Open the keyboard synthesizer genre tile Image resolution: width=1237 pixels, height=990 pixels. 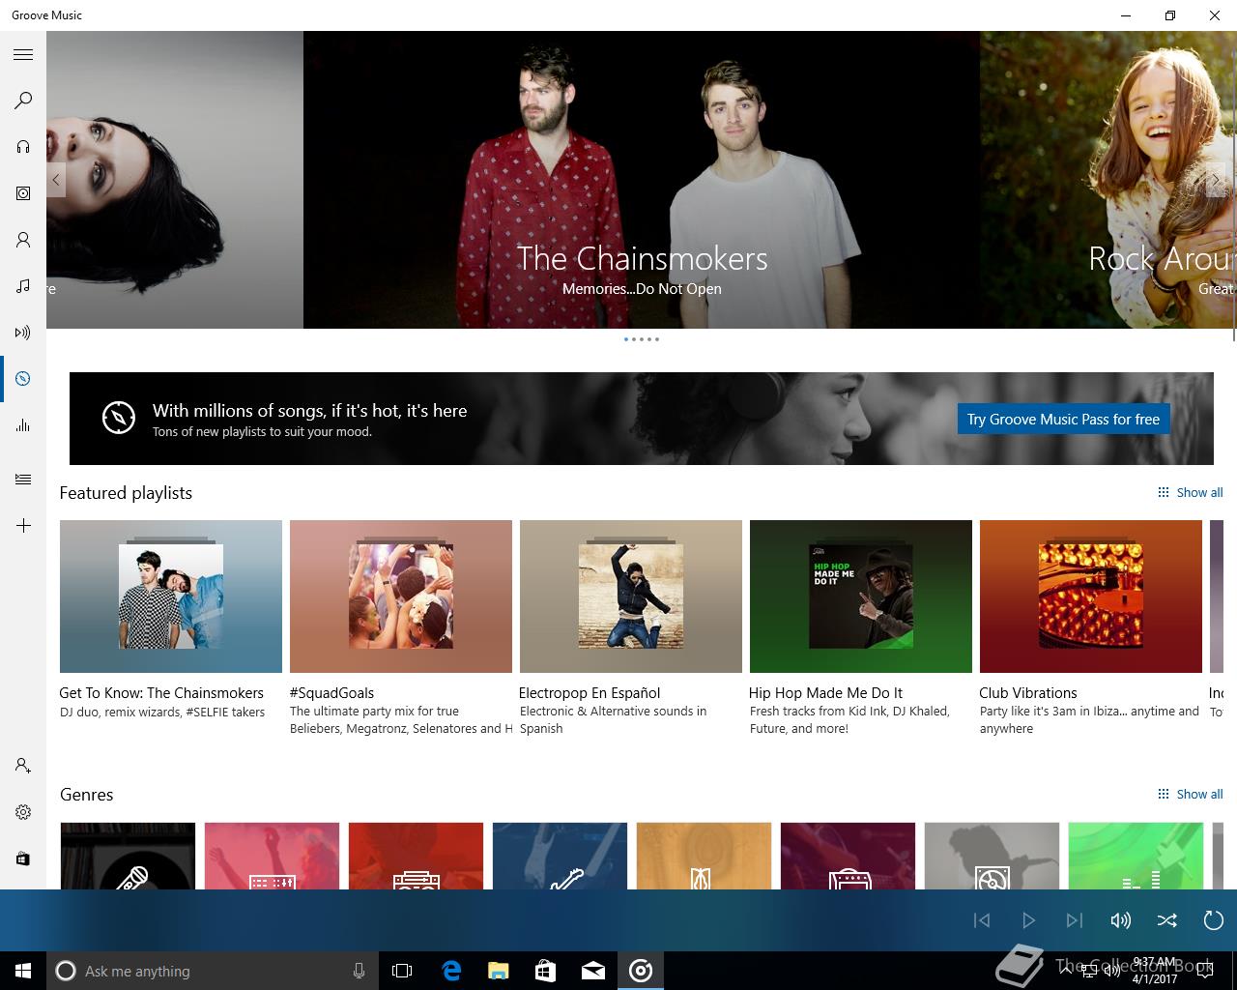coord(272,856)
